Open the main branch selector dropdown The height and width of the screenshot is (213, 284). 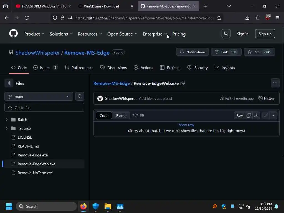[39, 96]
